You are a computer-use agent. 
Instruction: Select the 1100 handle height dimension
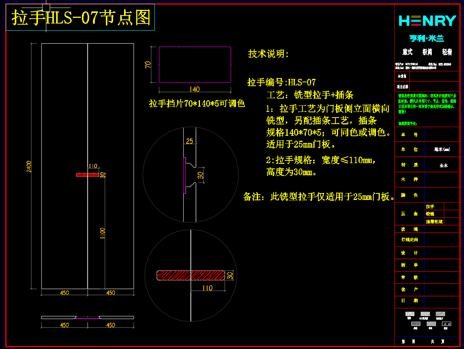click(102, 233)
